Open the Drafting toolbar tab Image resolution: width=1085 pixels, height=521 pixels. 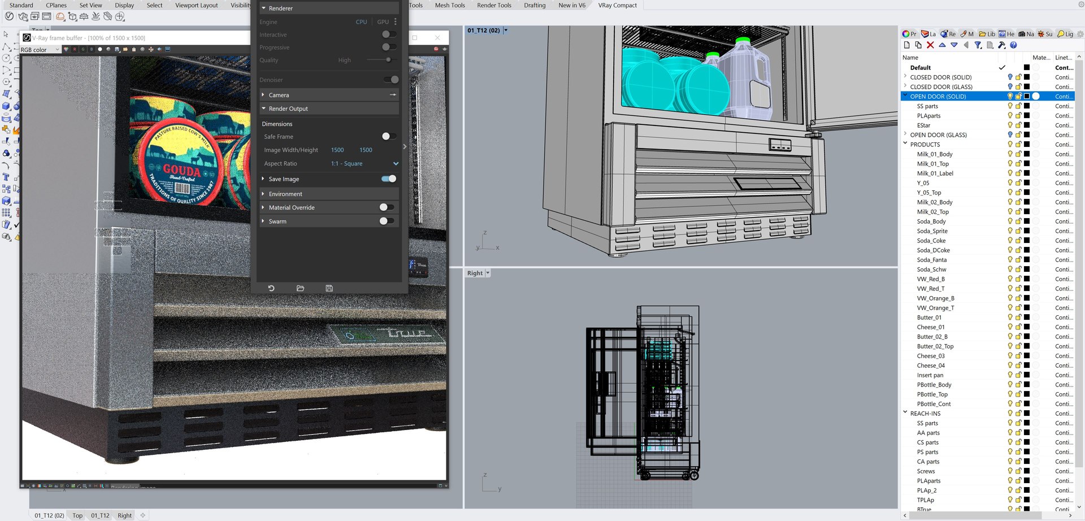(x=535, y=5)
